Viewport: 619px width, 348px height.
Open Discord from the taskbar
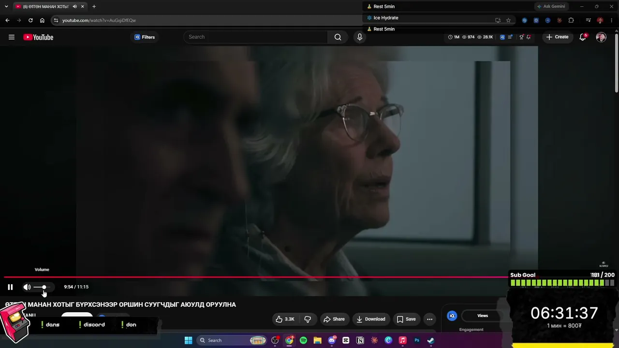(x=332, y=340)
